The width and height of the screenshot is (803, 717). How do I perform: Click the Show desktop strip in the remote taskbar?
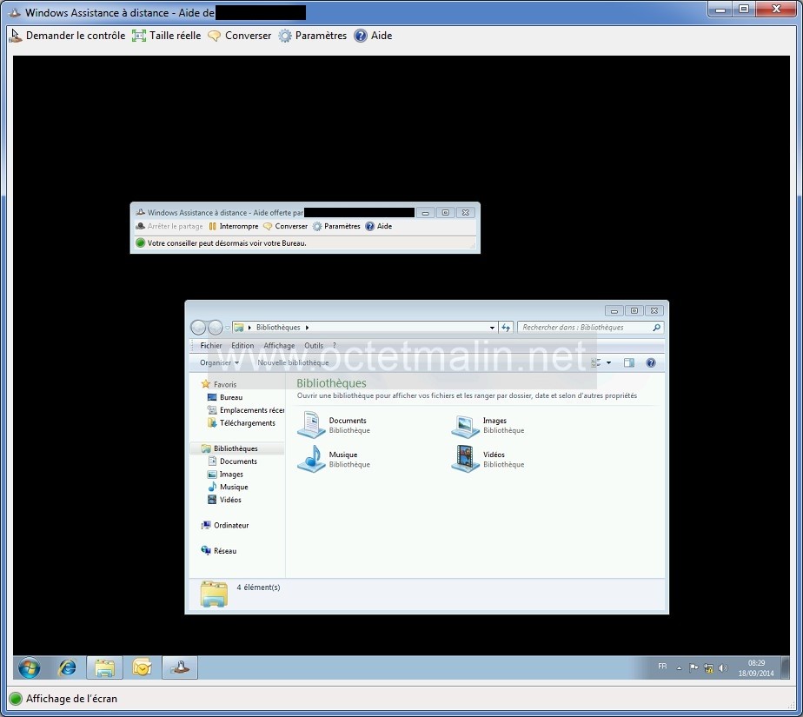pyautogui.click(x=785, y=667)
